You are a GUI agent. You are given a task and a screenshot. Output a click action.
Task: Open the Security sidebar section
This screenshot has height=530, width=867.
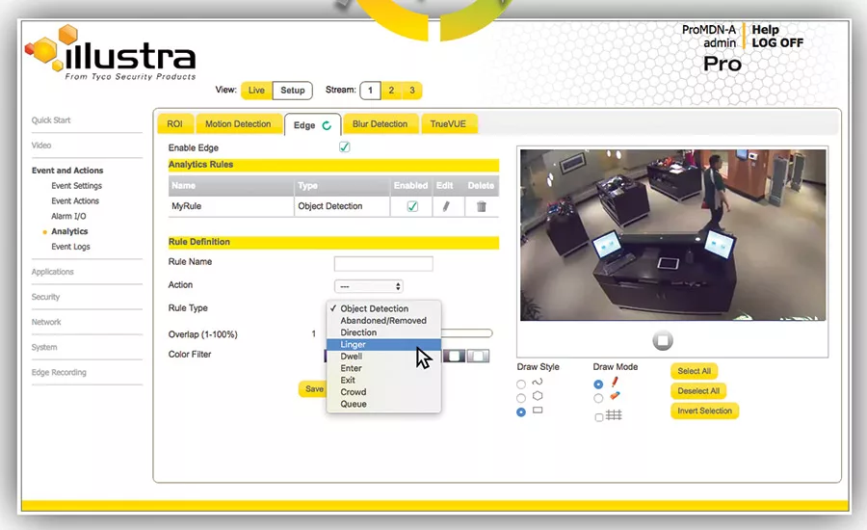[x=45, y=297]
